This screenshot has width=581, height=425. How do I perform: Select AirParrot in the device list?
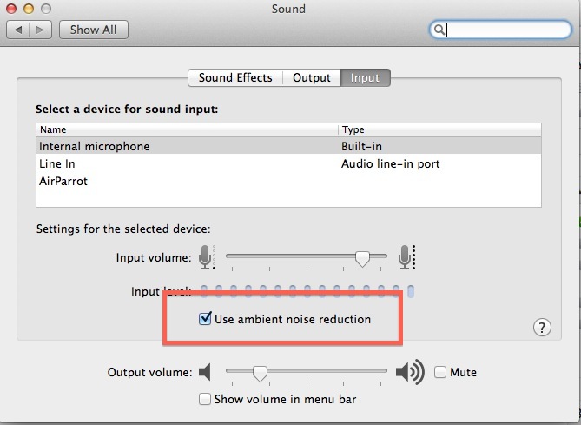point(288,181)
